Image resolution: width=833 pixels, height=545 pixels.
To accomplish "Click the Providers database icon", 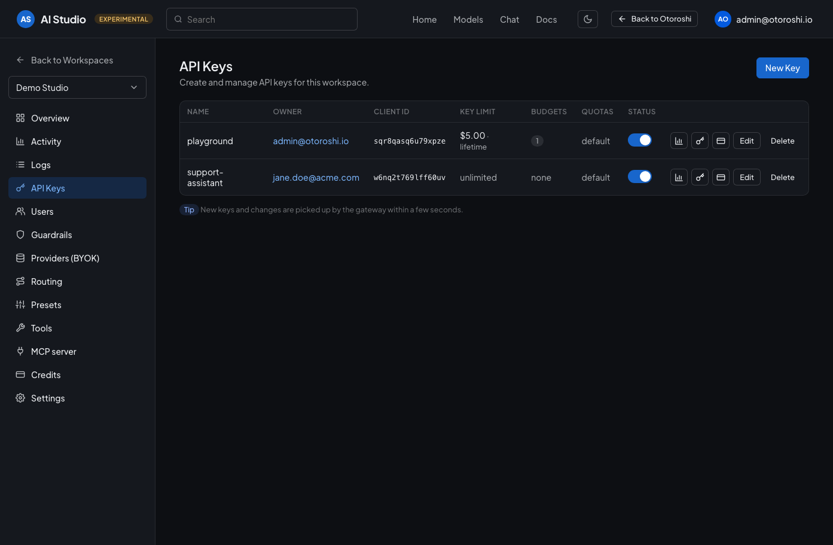I will pyautogui.click(x=20, y=258).
